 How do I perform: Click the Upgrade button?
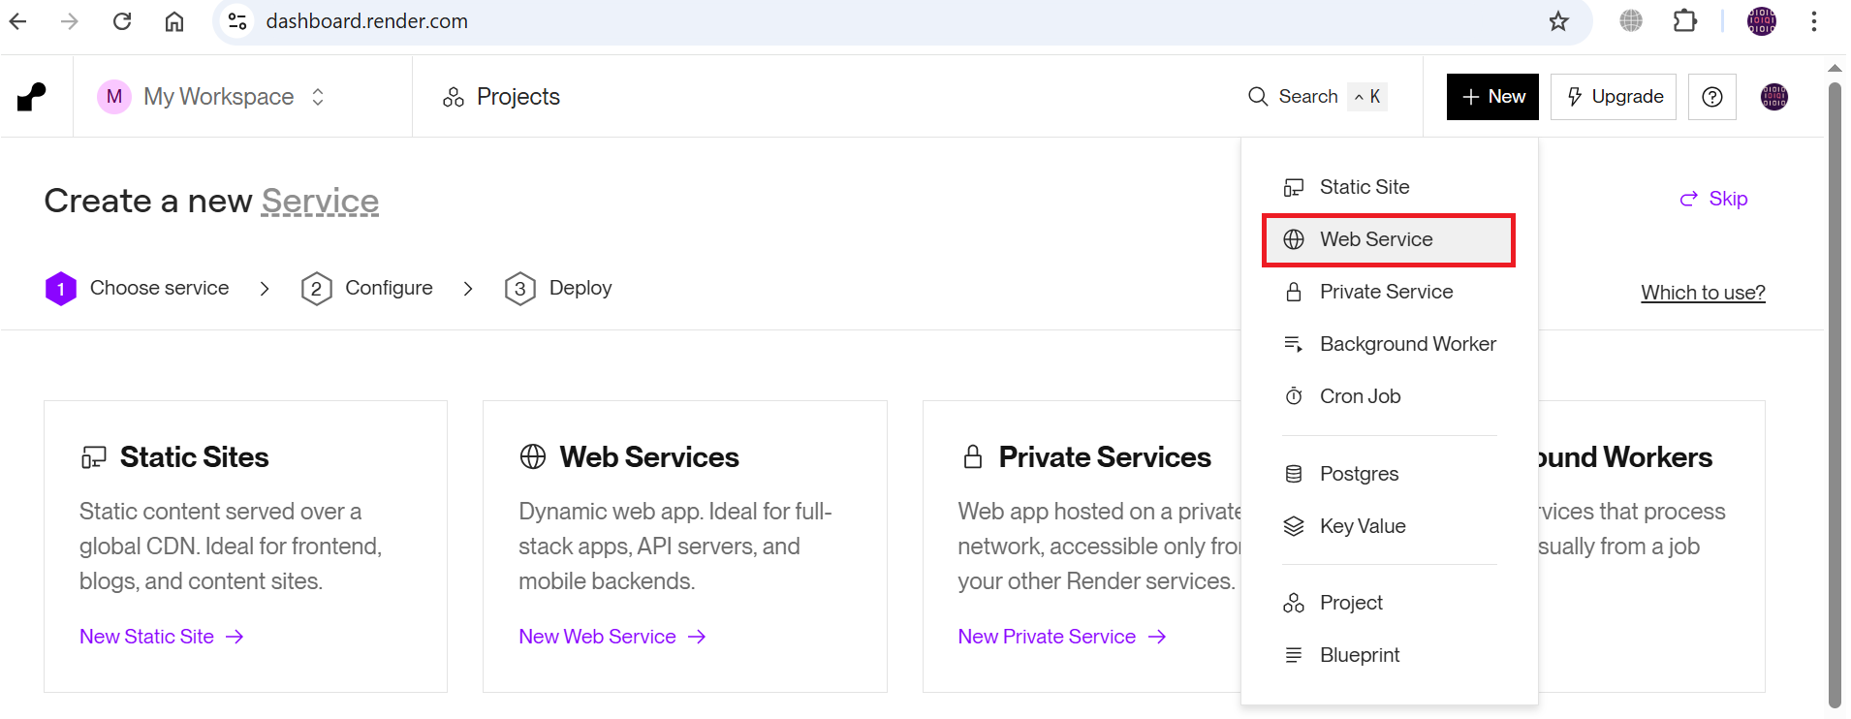(1613, 97)
